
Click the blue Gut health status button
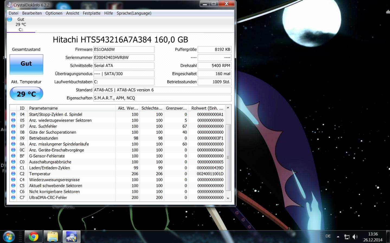click(x=26, y=64)
